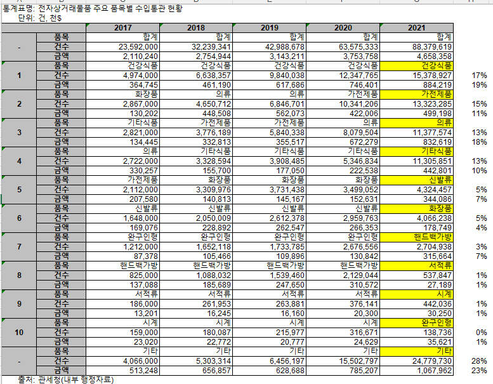This screenshot has height=384, width=493.
Task: Select rank 4 row header cell
Action: (19, 161)
